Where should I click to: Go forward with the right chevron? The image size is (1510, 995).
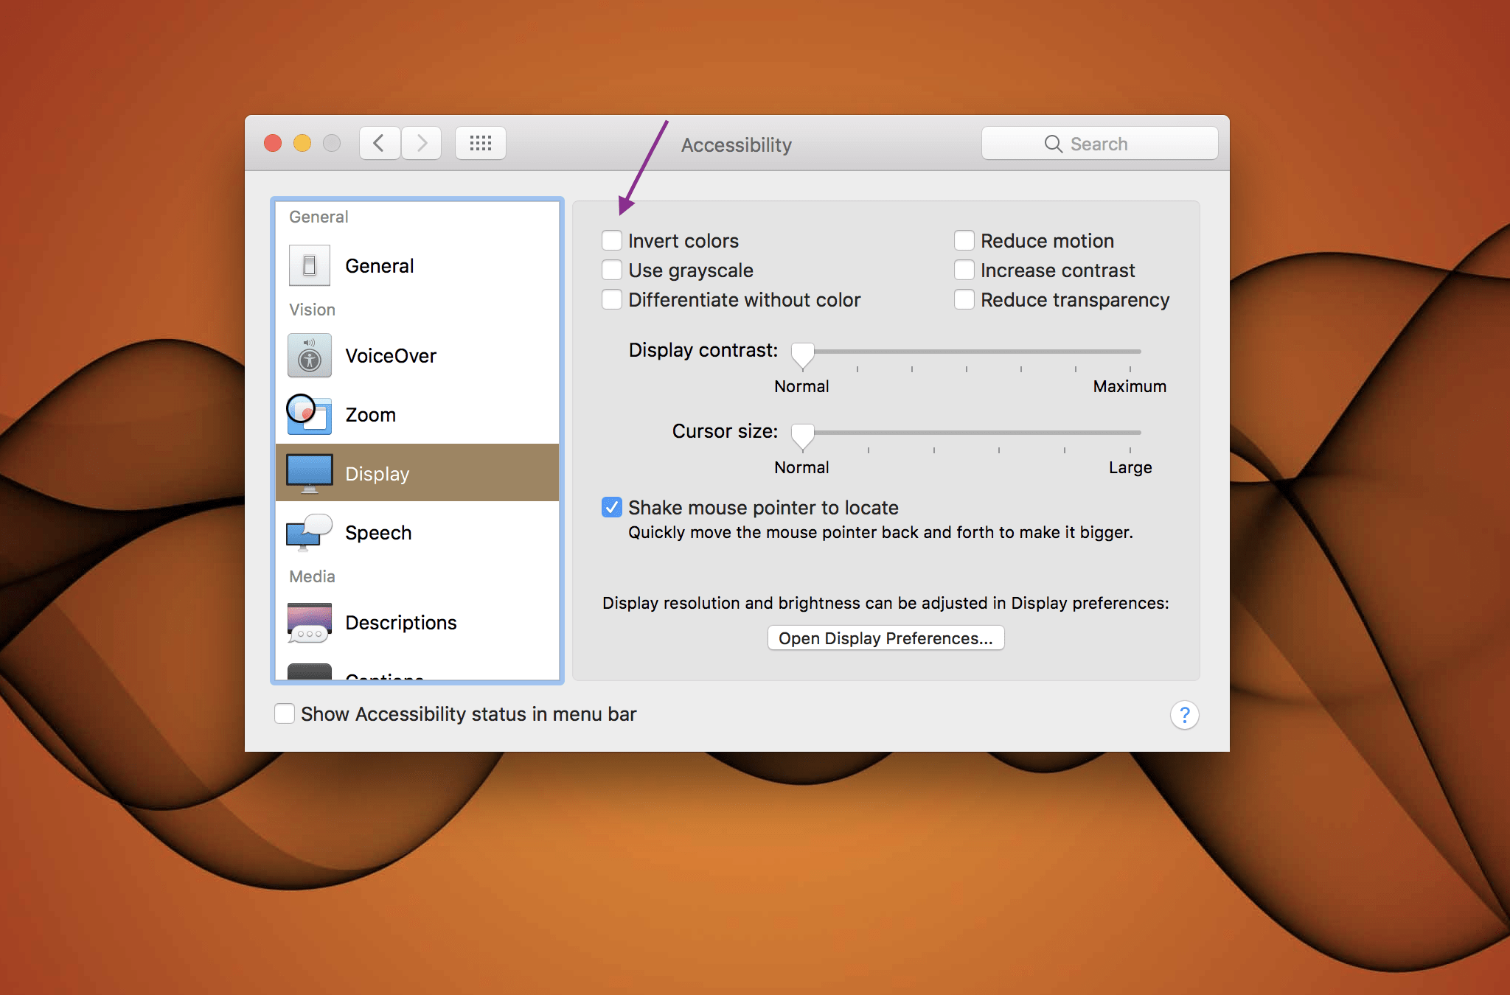pyautogui.click(x=422, y=143)
